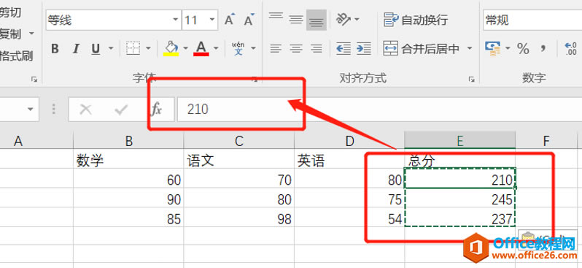Viewport: 582px width, 268px height.
Task: Open the font name dropdown 等线
Action: pos(176,20)
